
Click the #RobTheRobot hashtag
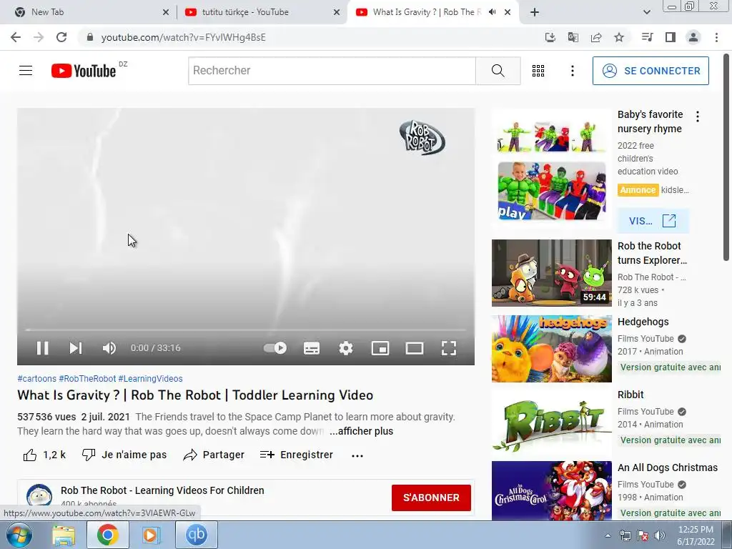pyautogui.click(x=87, y=379)
